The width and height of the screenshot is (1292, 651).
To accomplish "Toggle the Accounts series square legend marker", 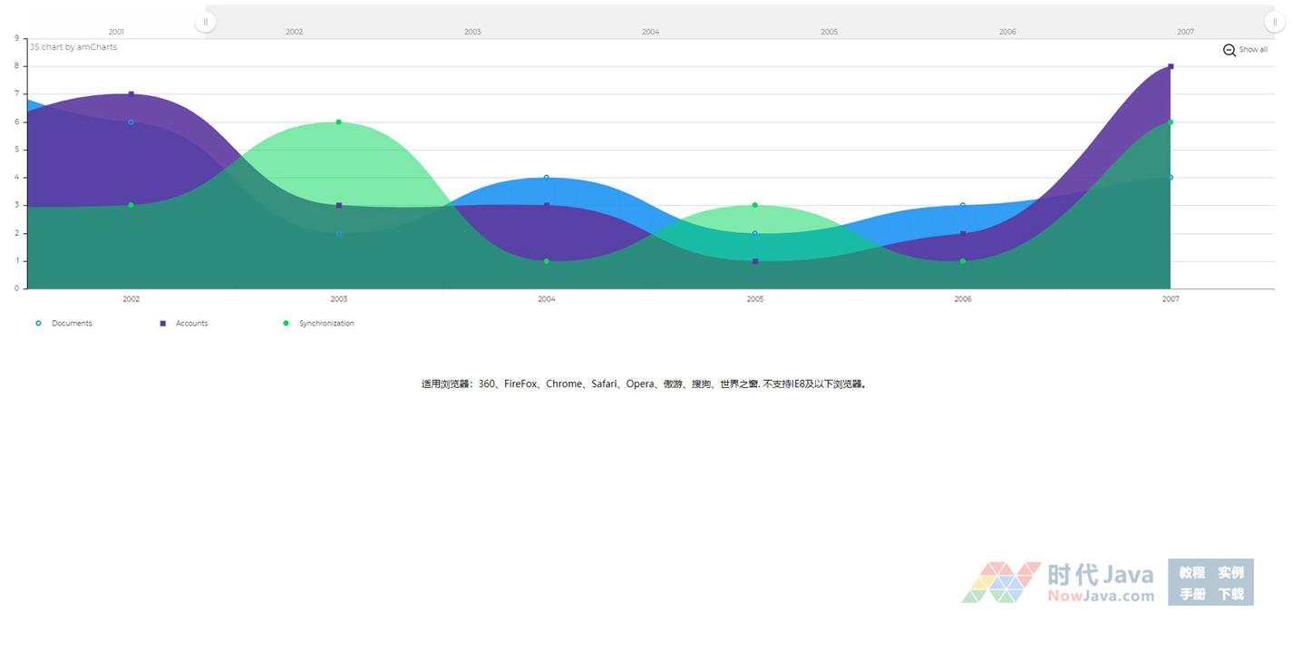I will point(163,324).
